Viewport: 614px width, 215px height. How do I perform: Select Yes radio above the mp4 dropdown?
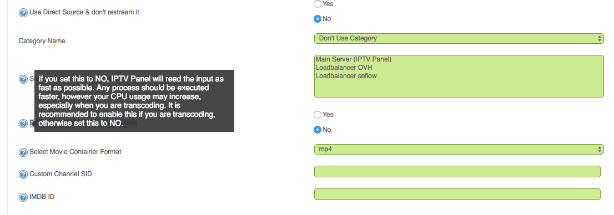point(318,115)
